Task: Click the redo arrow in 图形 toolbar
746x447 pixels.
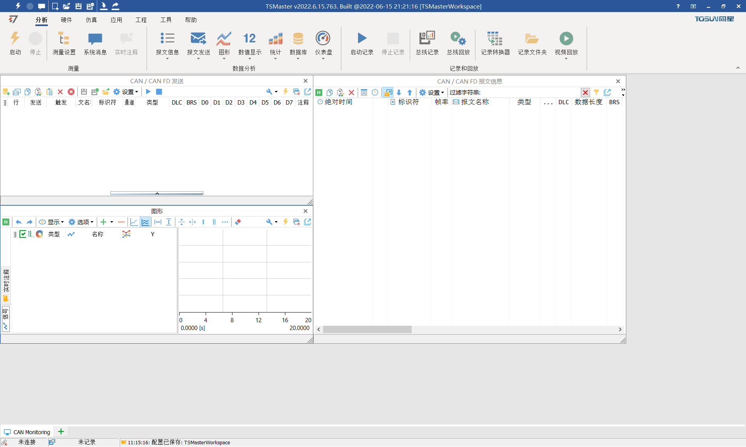Action: [30, 222]
